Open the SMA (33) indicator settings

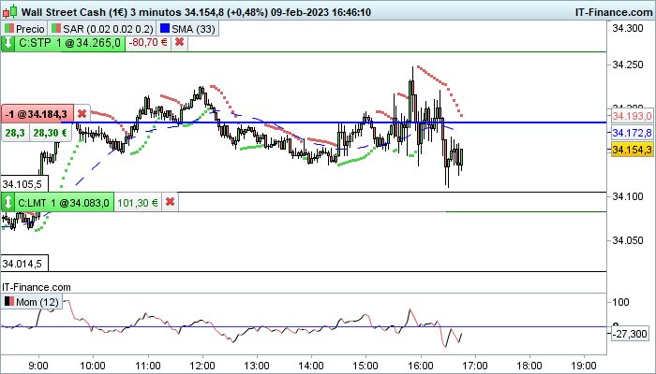187,29
